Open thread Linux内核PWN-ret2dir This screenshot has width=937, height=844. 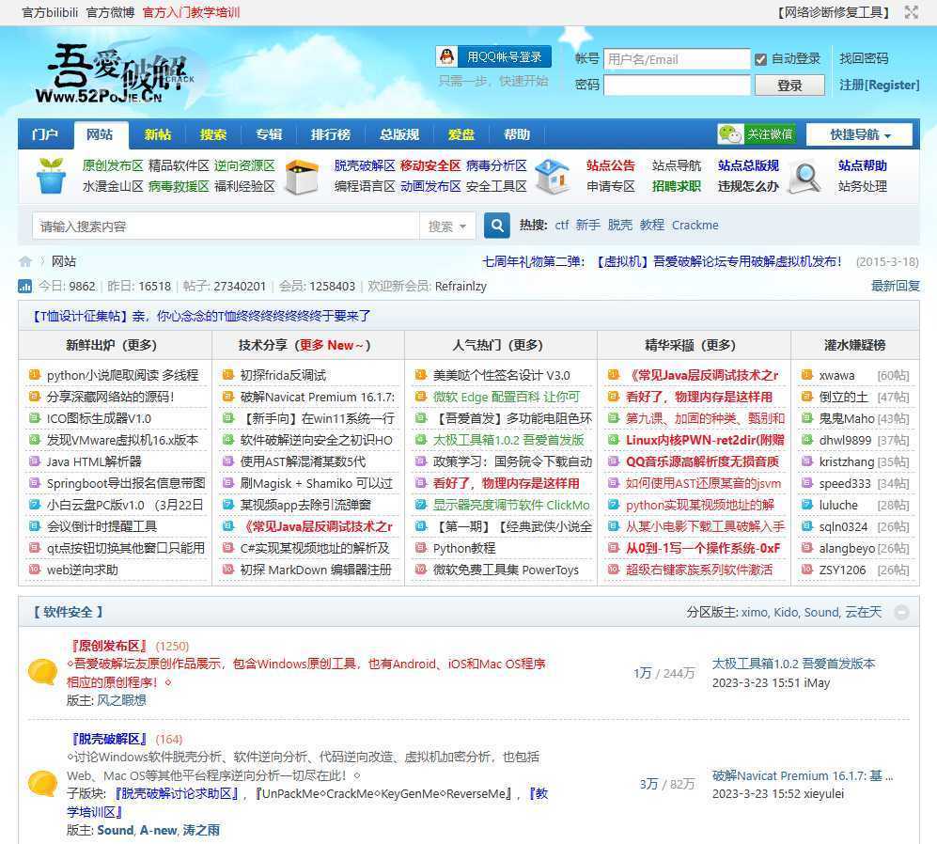click(705, 440)
